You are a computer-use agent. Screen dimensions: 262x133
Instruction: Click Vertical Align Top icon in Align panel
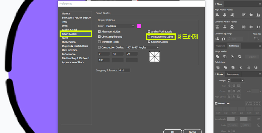click(244, 15)
